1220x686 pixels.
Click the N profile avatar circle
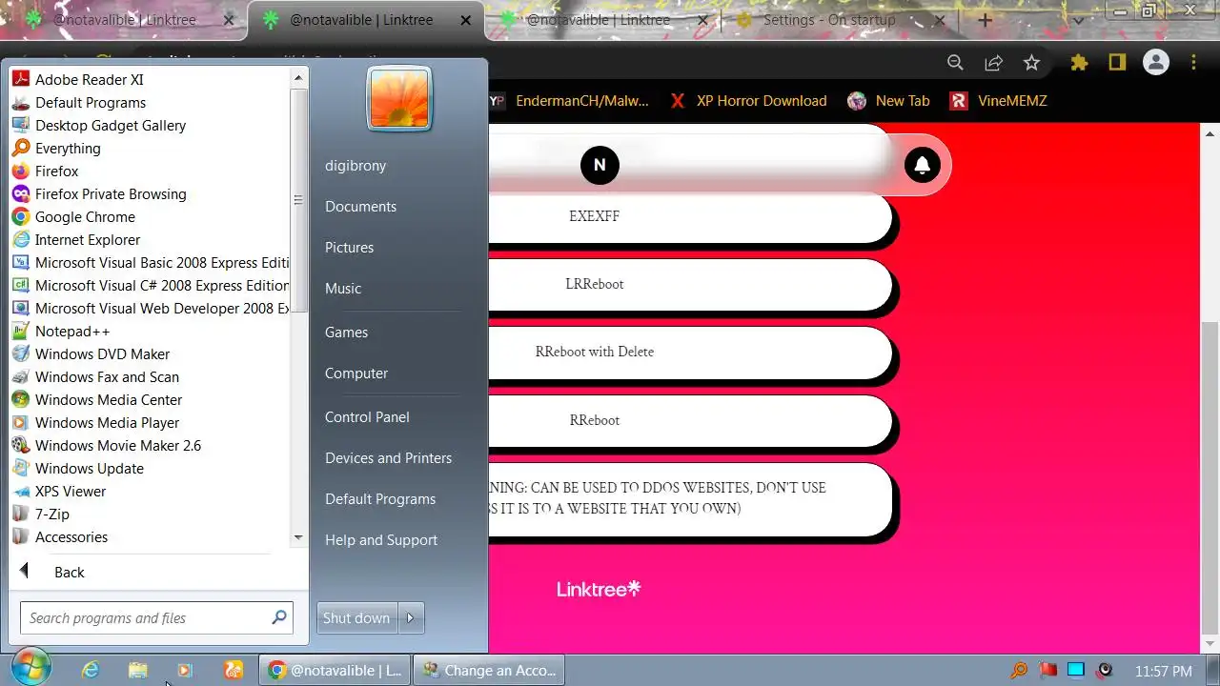click(600, 166)
